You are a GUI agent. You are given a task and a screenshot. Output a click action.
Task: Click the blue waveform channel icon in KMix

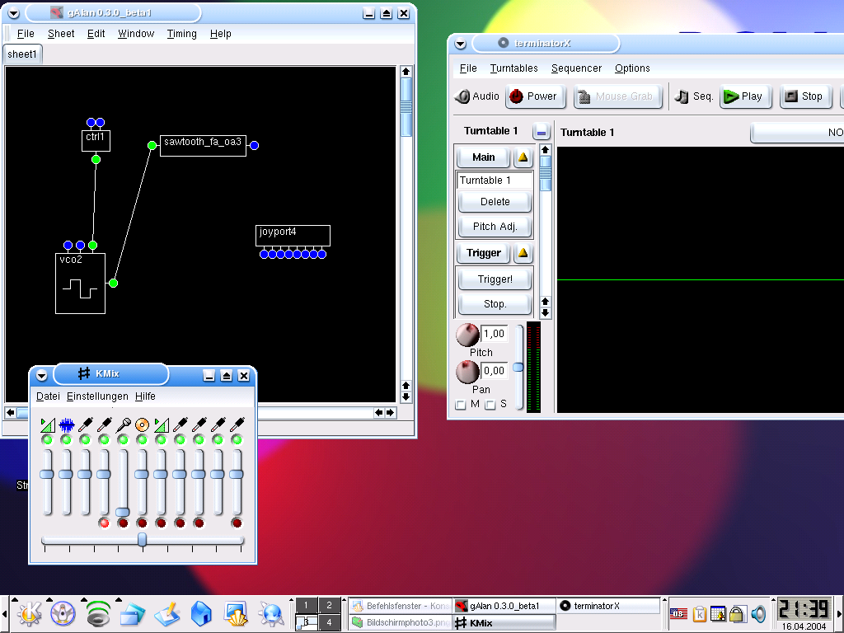[66, 424]
